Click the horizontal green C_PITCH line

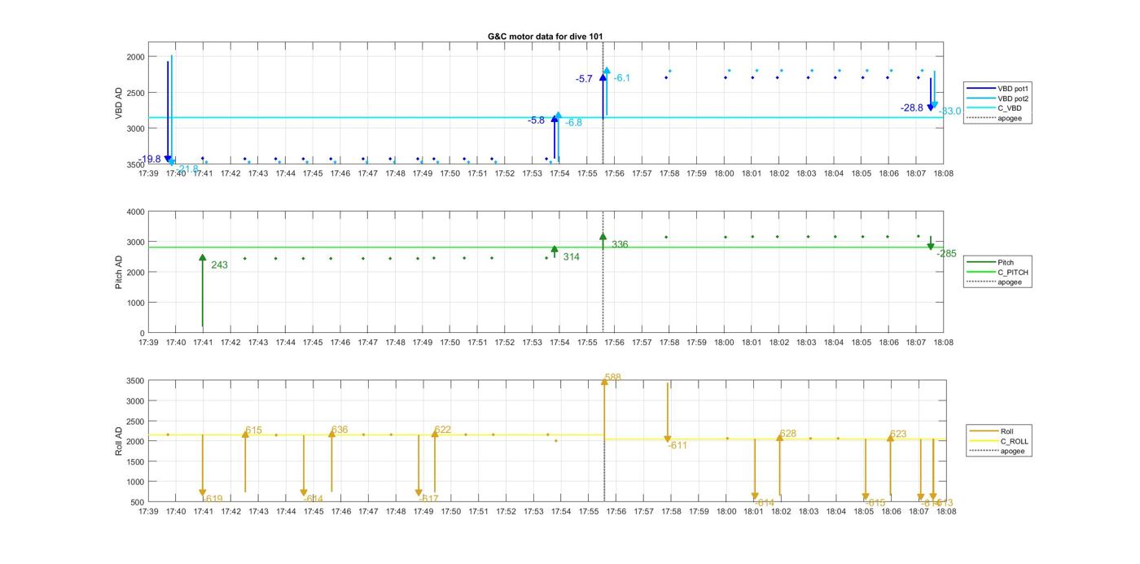(546, 247)
